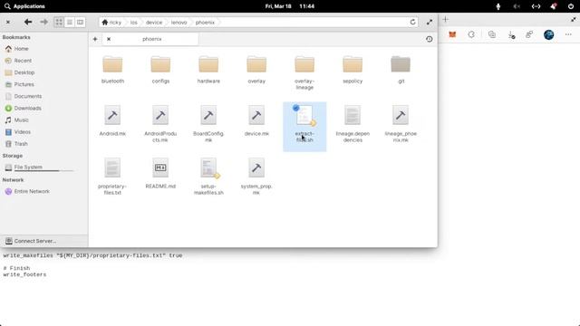
Task: Select the sepolicy folder
Action: coord(353,70)
